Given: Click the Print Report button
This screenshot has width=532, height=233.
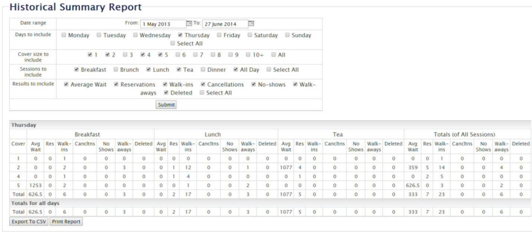Looking at the screenshot, I should (66, 222).
